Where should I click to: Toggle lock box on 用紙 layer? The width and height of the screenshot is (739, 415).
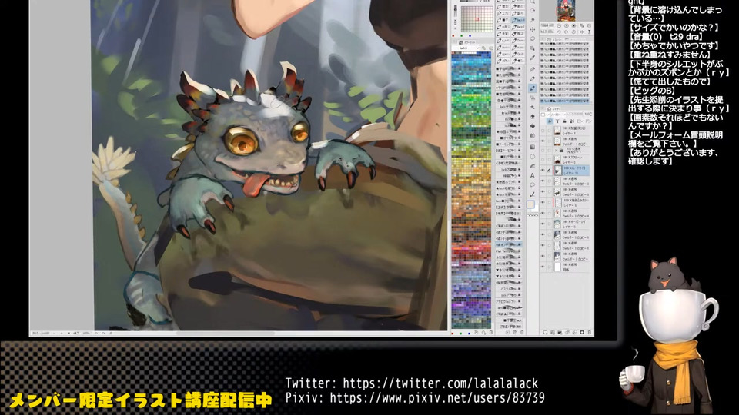click(549, 267)
